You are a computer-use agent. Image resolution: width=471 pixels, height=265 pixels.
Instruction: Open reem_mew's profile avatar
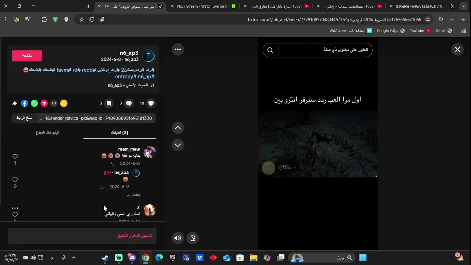149,152
